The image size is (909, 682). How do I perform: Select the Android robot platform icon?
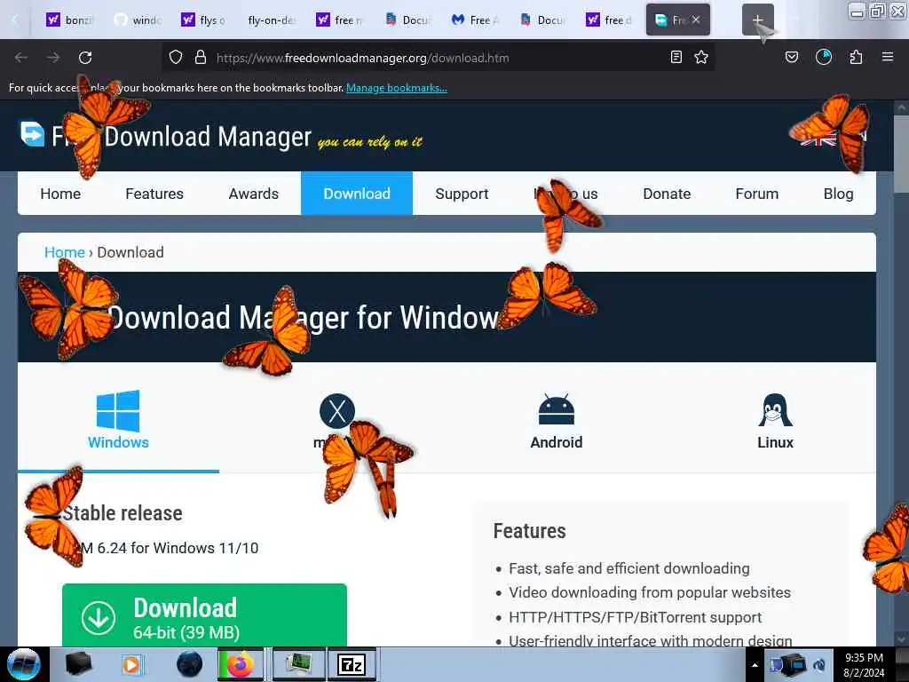tap(556, 410)
